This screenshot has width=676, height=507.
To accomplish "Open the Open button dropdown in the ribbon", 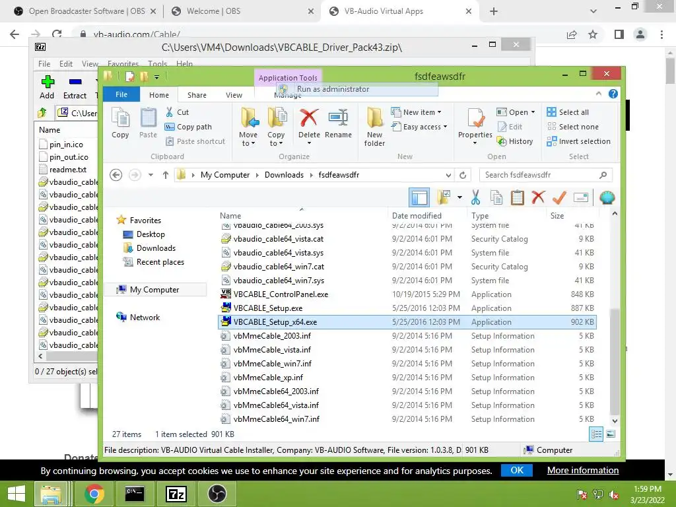I will pos(533,112).
